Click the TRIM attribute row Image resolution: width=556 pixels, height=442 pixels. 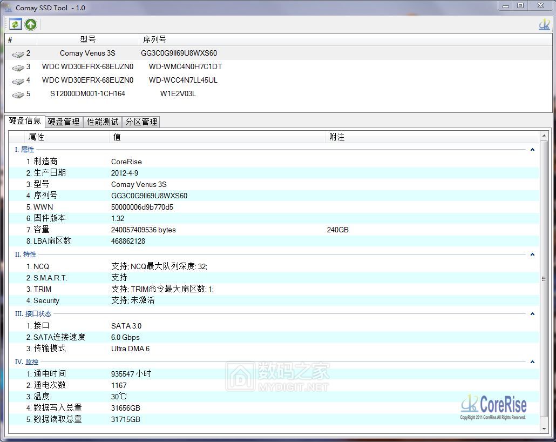pos(274,289)
